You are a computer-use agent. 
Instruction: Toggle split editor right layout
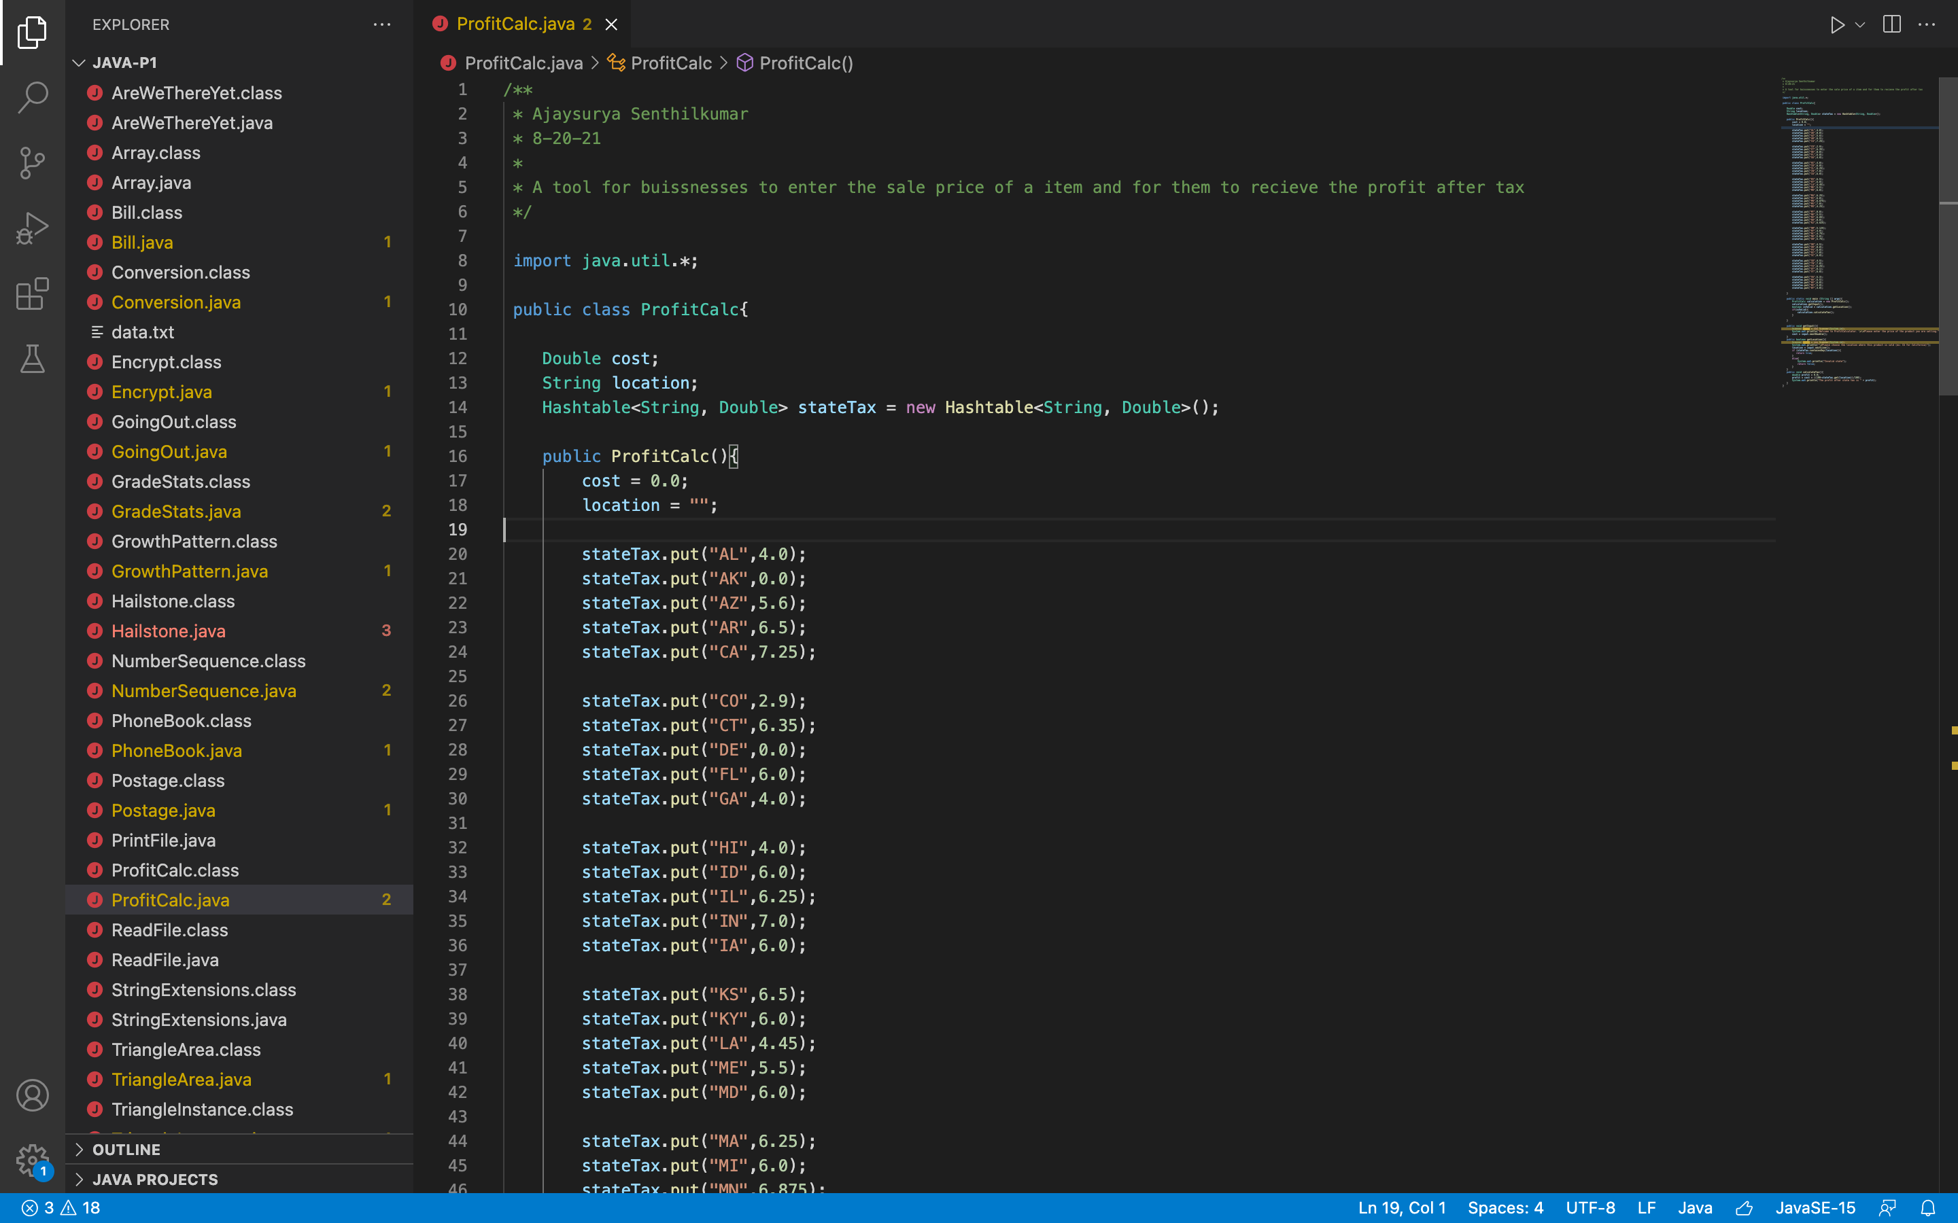pyautogui.click(x=1891, y=24)
